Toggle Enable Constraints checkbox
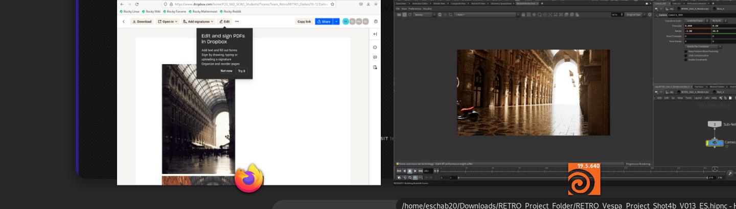Image resolution: width=736 pixels, height=209 pixels. click(686, 60)
